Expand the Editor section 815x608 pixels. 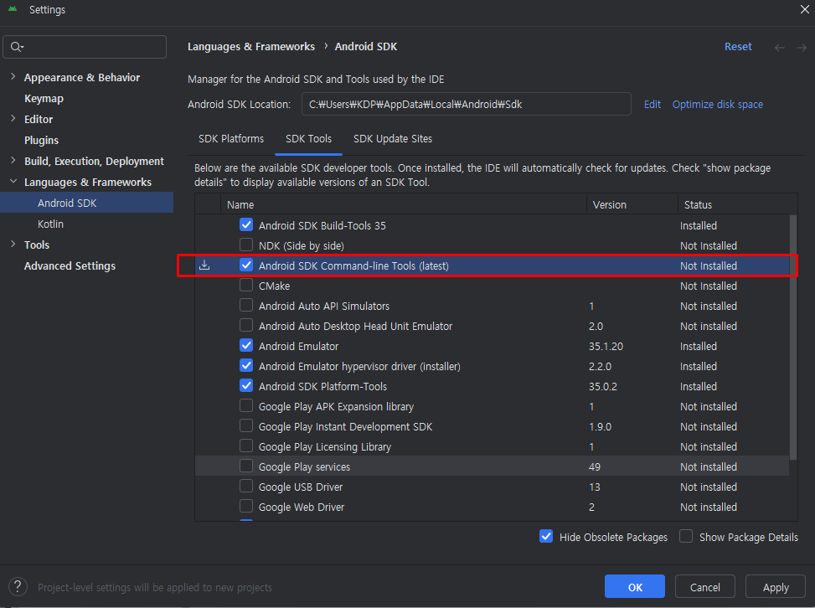point(13,119)
